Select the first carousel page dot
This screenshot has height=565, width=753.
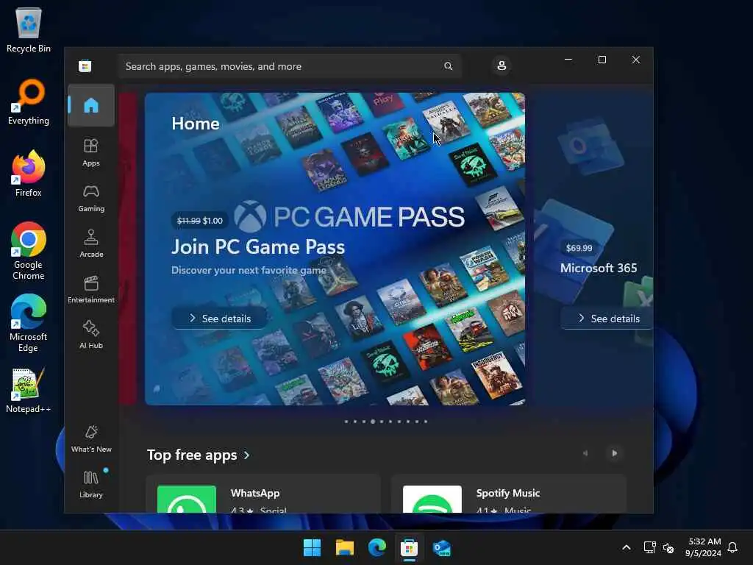(346, 422)
